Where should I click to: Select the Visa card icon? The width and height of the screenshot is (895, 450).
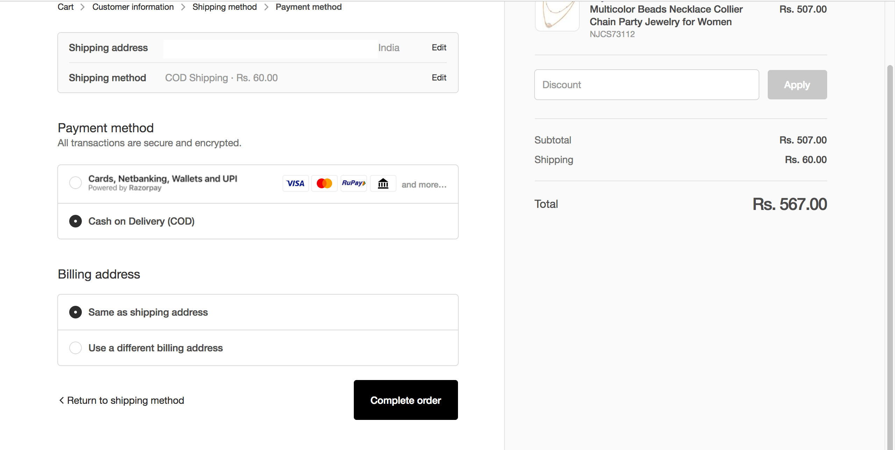coord(295,183)
